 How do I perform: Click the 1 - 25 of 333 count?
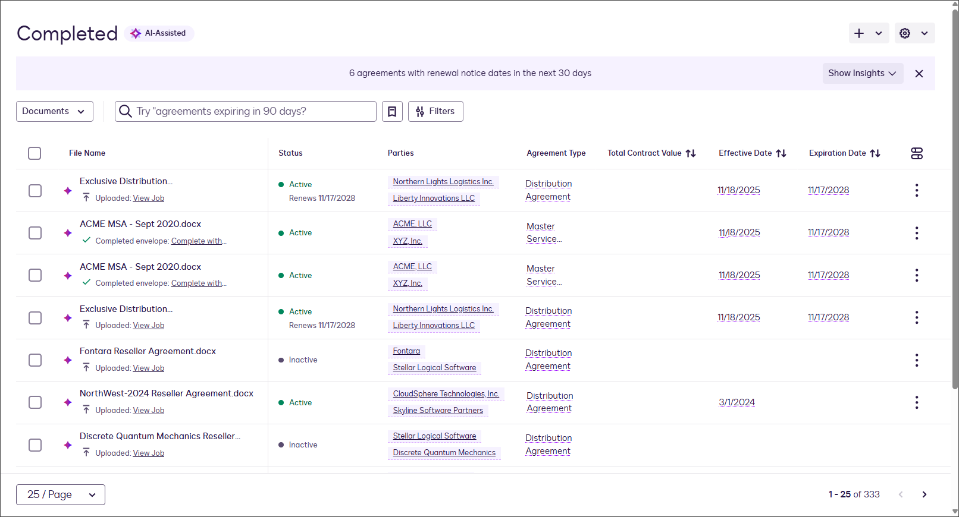coord(854,494)
